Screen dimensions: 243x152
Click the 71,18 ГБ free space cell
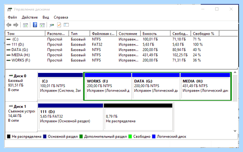click(179, 40)
